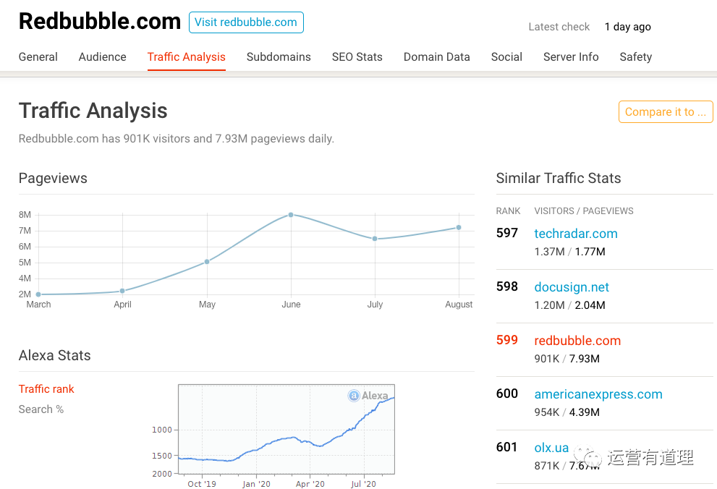Select the Traffic Analysis tab
This screenshot has width=717, height=489.
tap(187, 57)
